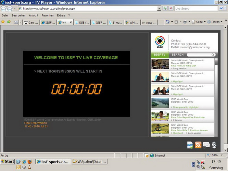Click the magnifier icon in ISSF search box
Screen dimensions: 228x171
pyautogui.click(x=213, y=55)
